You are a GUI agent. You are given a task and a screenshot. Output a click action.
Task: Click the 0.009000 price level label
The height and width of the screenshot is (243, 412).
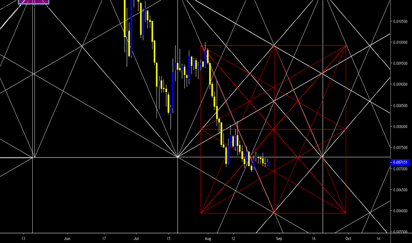pos(400,84)
